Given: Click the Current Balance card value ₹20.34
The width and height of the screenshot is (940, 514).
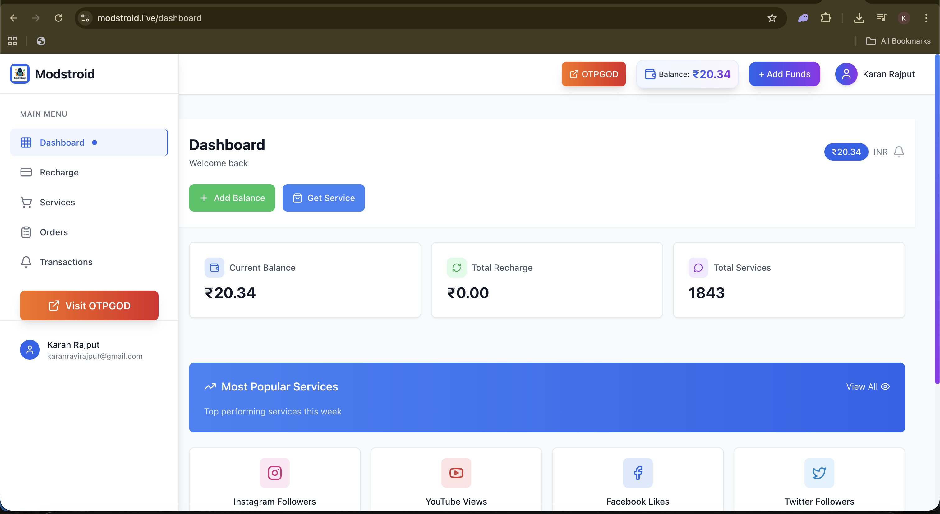Looking at the screenshot, I should pyautogui.click(x=230, y=292).
